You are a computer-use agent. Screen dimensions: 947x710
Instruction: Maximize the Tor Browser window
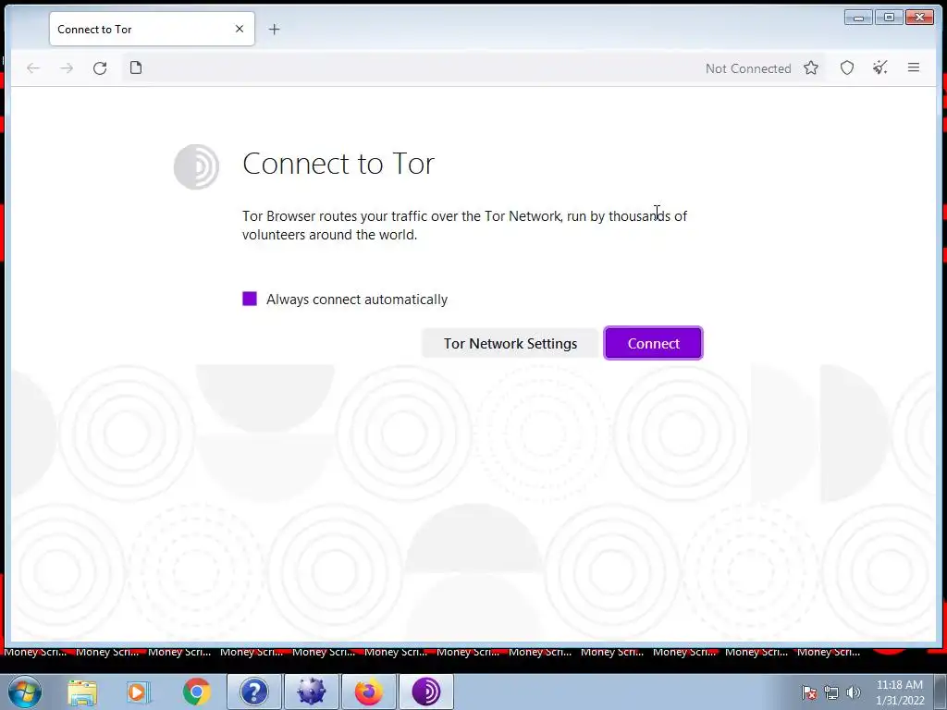(x=889, y=18)
